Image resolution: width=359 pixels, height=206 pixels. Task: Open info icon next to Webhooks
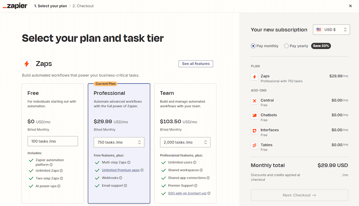[121, 178]
